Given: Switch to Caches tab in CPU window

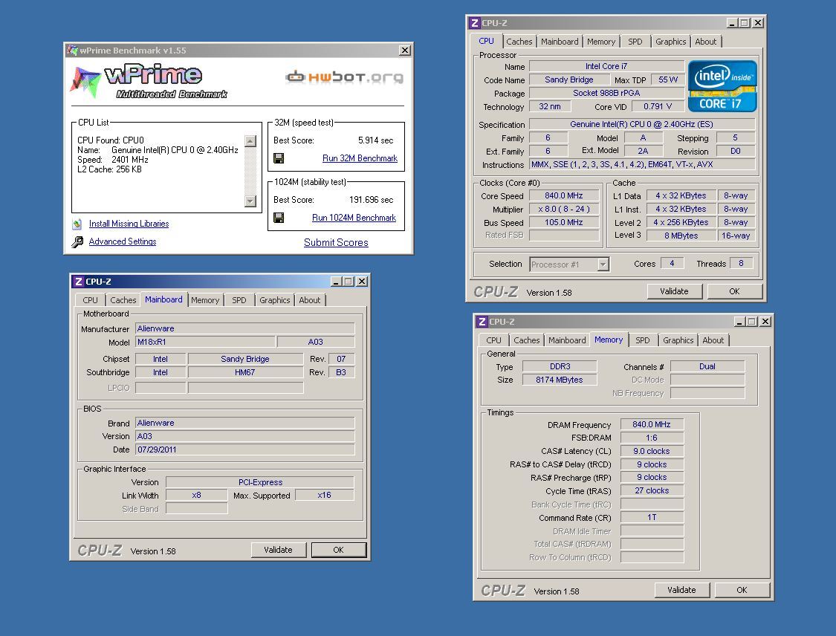Looking at the screenshot, I should pos(519,42).
